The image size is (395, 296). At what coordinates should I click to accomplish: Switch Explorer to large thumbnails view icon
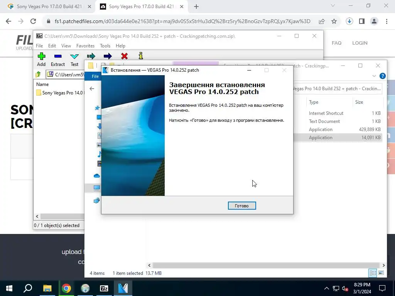381,273
